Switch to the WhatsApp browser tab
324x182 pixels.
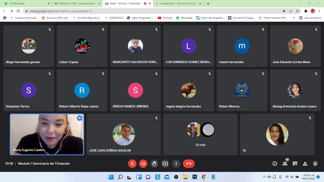point(26,4)
